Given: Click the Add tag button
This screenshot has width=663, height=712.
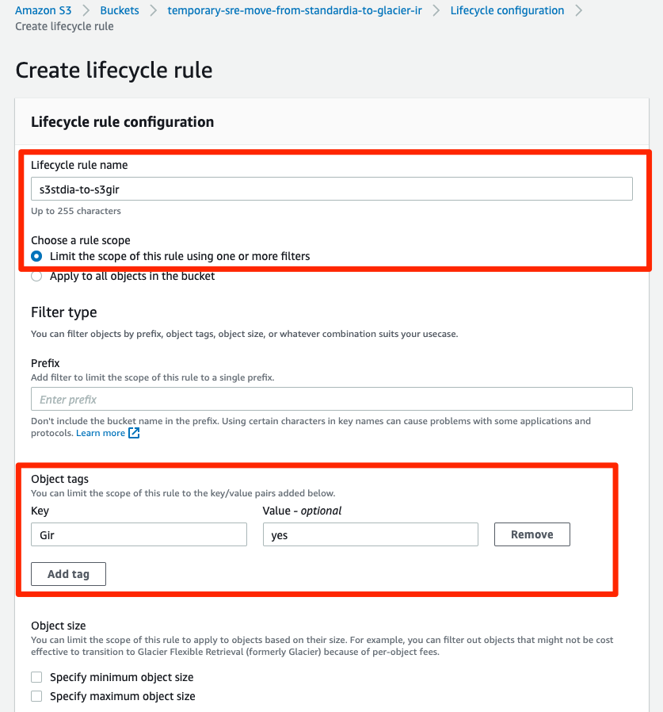Looking at the screenshot, I should point(68,573).
